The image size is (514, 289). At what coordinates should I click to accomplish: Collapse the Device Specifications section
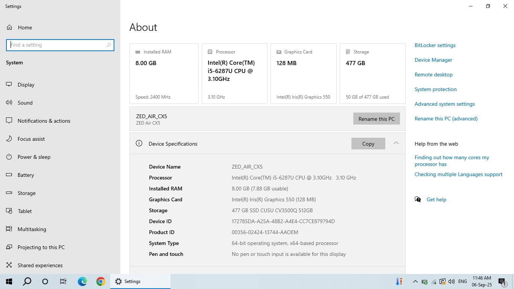pos(396,143)
